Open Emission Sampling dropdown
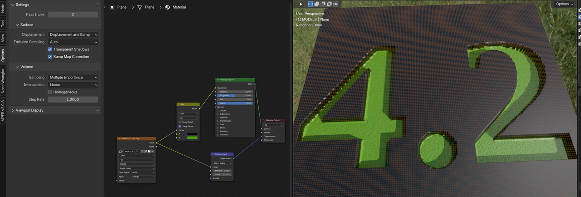 click(73, 42)
